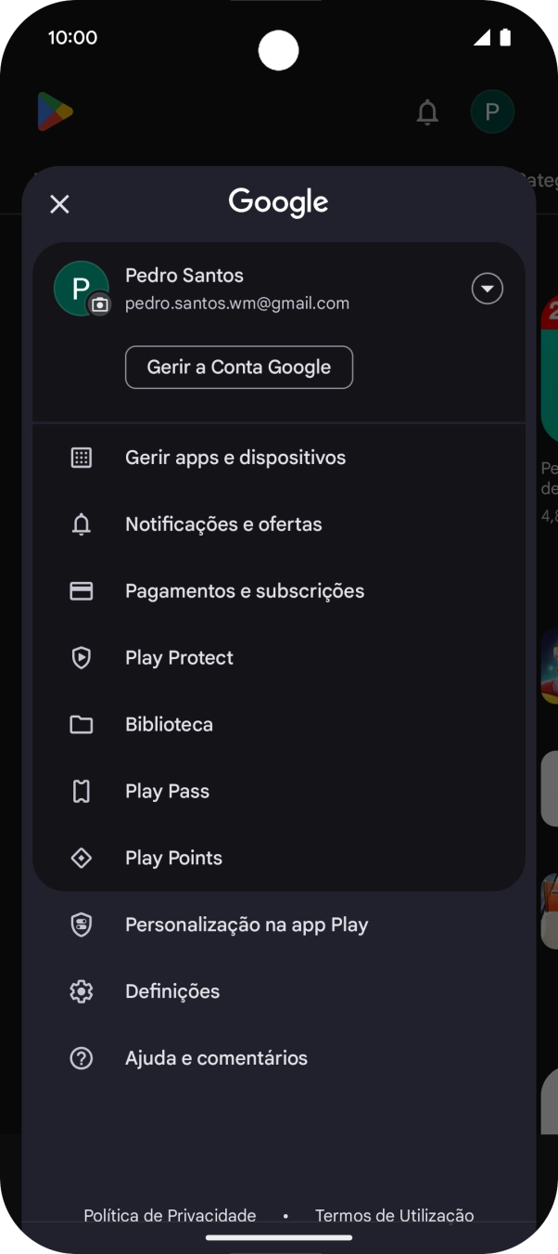This screenshot has height=1254, width=558.
Task: Click the Gerir a Conta Google button
Action: click(238, 367)
